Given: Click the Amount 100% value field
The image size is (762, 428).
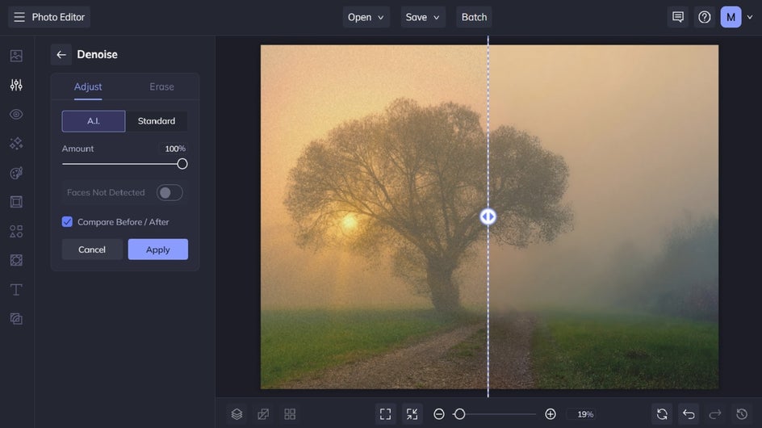Looking at the screenshot, I should [175, 149].
